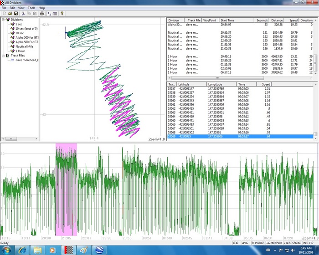
Task: Open the Windows Start menu
Action: (x=7, y=250)
